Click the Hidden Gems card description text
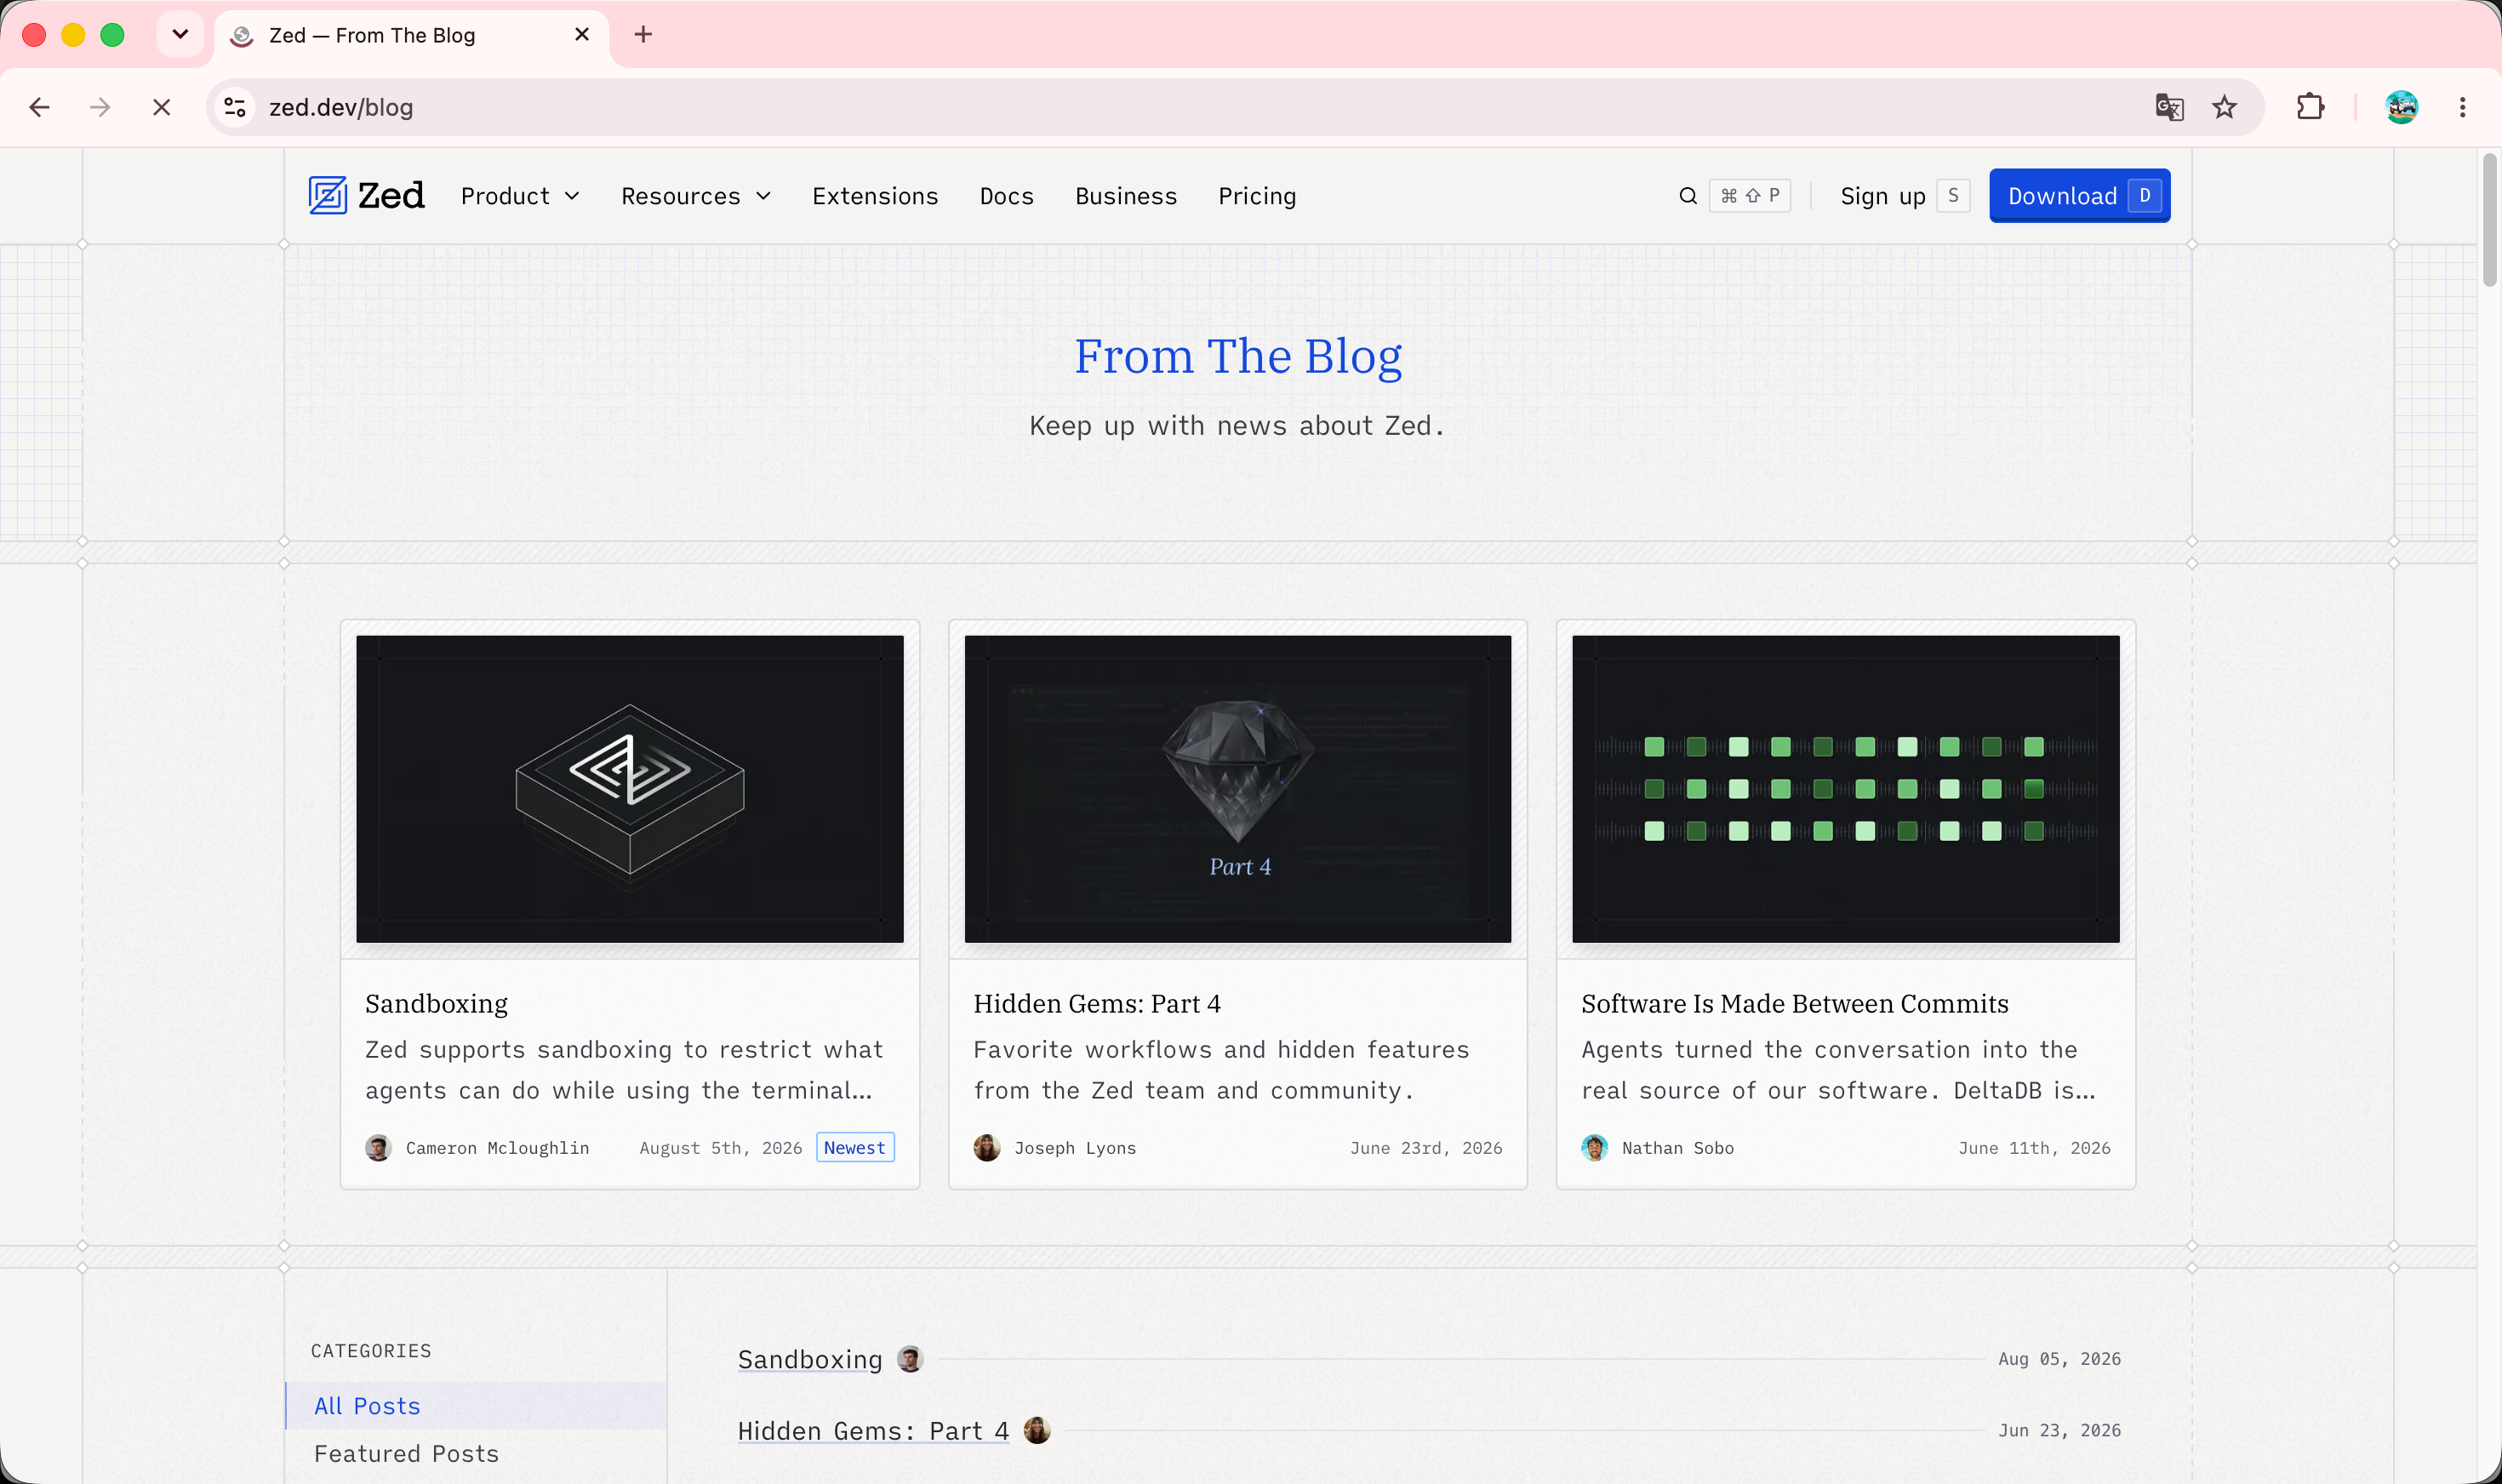This screenshot has width=2502, height=1484. click(x=1221, y=1070)
